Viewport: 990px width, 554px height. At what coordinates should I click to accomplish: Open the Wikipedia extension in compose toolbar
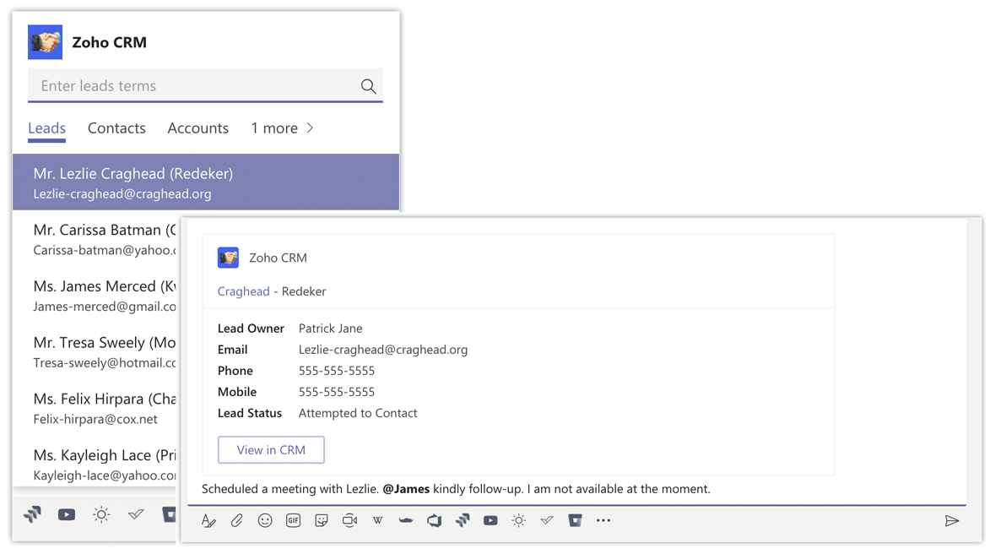pyautogui.click(x=377, y=520)
